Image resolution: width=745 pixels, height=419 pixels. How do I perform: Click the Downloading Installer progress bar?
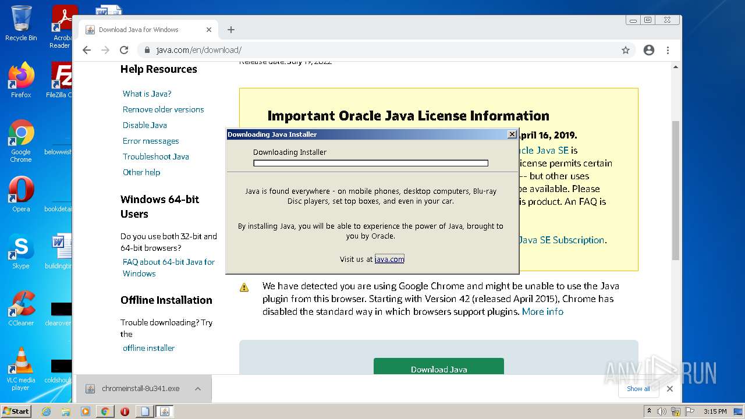(371, 164)
